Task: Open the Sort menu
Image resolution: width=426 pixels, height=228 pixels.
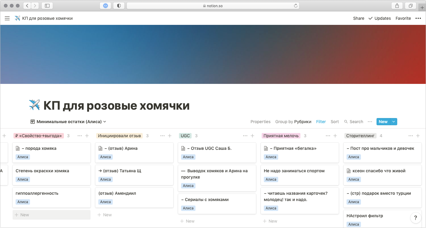Action: point(335,122)
